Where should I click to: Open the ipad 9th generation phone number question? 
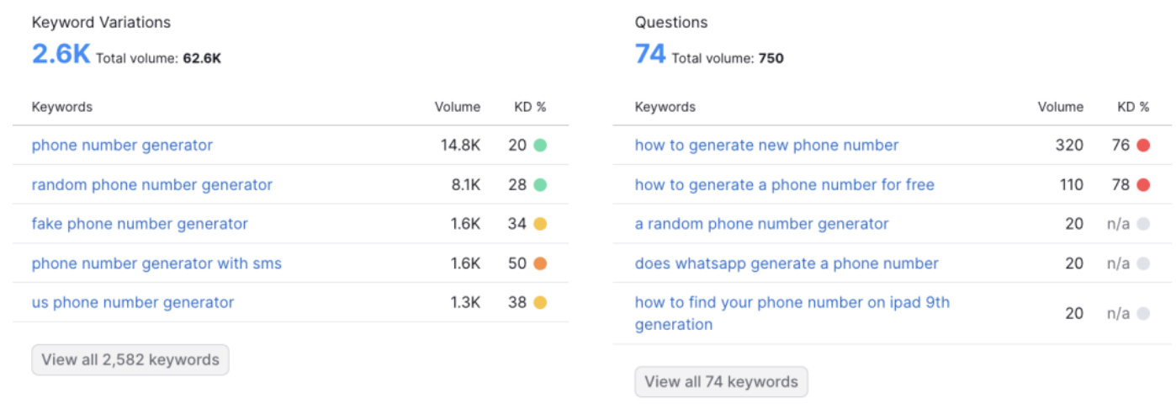coord(792,313)
